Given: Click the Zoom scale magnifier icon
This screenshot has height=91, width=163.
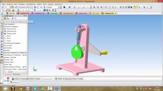Looking at the screenshot, I should (101, 7).
